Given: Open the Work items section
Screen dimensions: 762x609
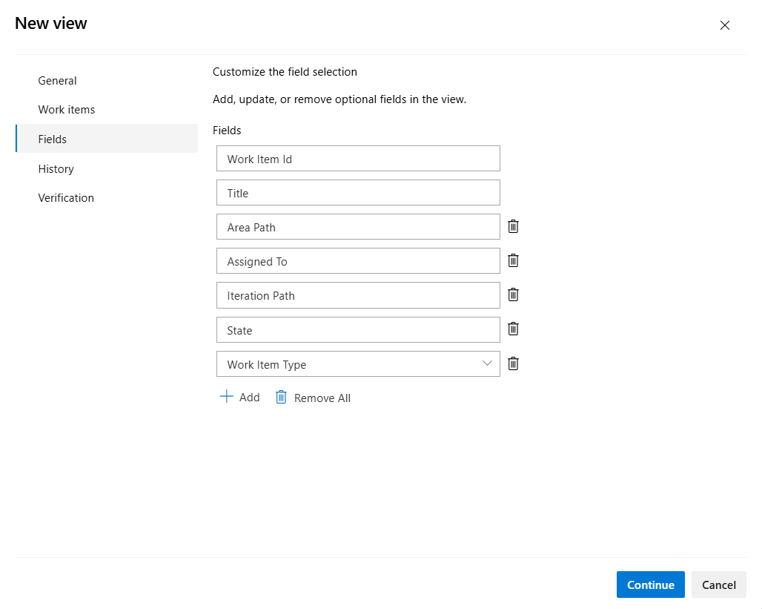Looking at the screenshot, I should tap(66, 109).
